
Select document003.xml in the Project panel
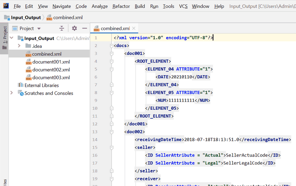point(51,78)
